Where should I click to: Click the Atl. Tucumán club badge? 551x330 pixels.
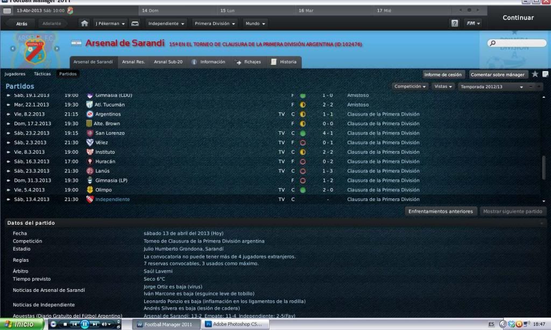(x=89, y=105)
